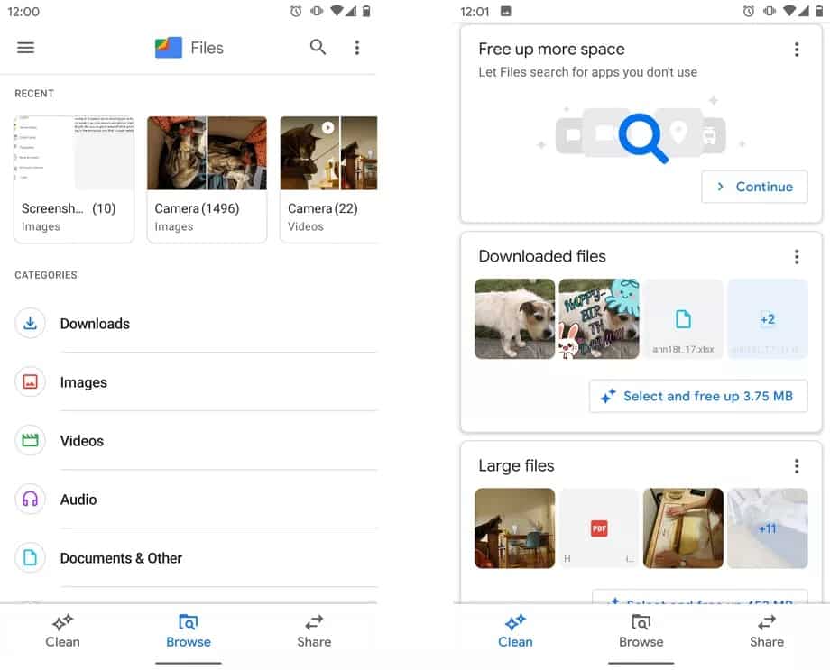Open Camera (22) videos thumbnail

pyautogui.click(x=328, y=179)
